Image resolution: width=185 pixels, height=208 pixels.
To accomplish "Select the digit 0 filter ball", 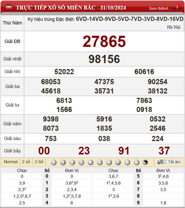I will (x=54, y=162).
